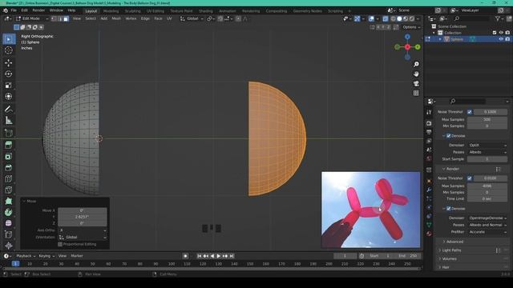Select the Rotate tool
Screen dimensions: 513x288
pyautogui.click(x=9, y=74)
